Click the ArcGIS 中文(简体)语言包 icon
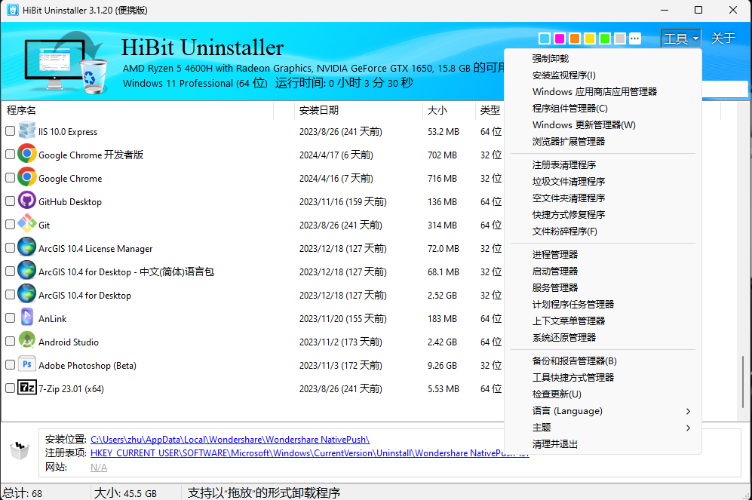 (27, 271)
